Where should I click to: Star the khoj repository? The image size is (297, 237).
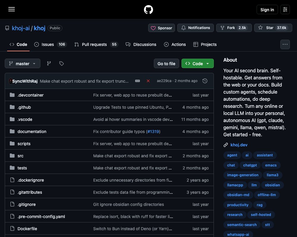(x=273, y=28)
